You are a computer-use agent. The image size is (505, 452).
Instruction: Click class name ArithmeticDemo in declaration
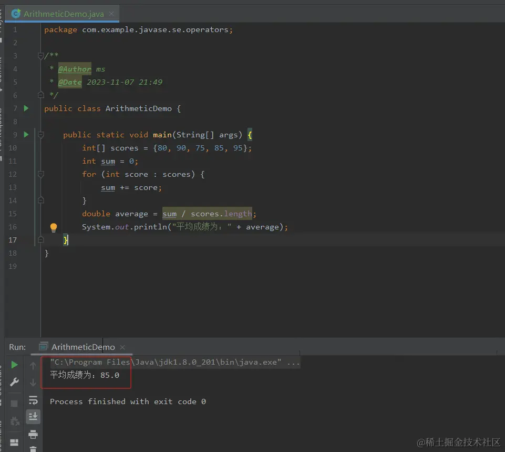click(x=139, y=108)
